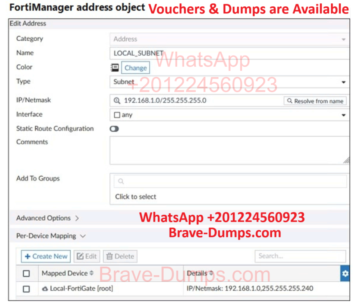
Task: Open the Interface dropdown showing any
Action: (229, 115)
